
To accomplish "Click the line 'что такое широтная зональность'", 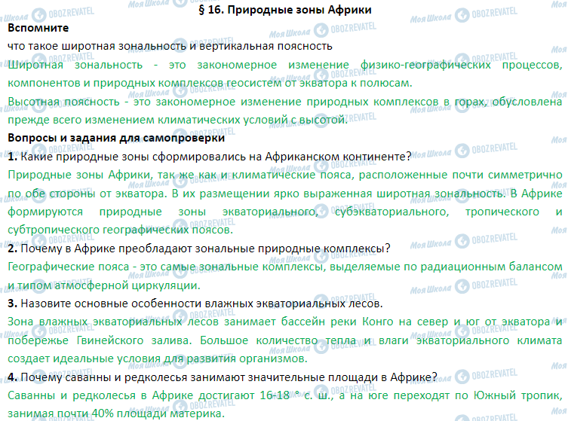I will click(x=170, y=46).
